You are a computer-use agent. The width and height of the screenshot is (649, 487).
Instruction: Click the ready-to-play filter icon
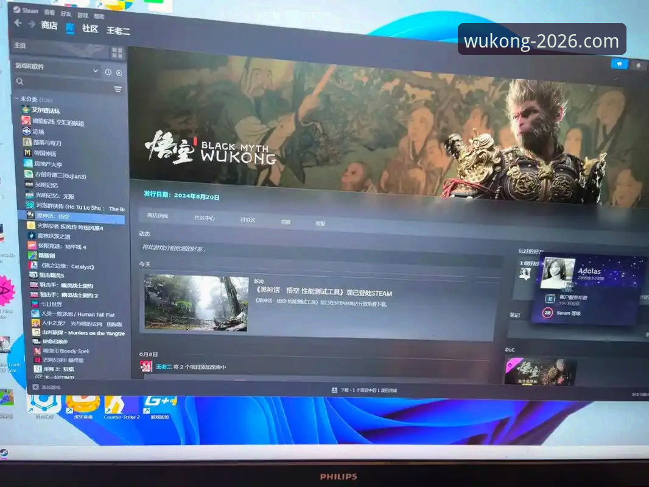pos(119,73)
